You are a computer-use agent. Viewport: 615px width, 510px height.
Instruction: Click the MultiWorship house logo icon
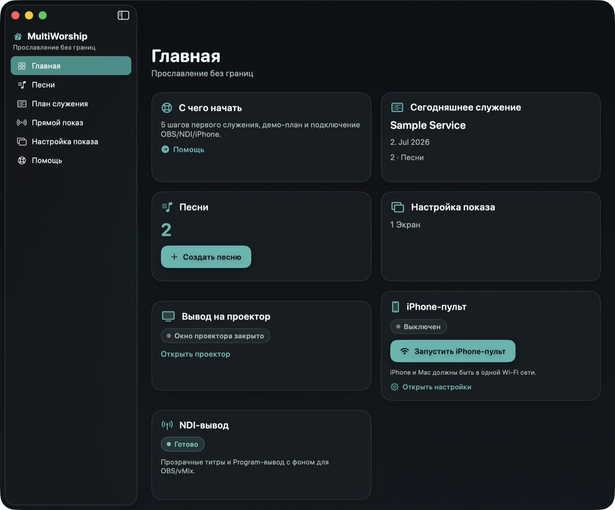click(18, 37)
